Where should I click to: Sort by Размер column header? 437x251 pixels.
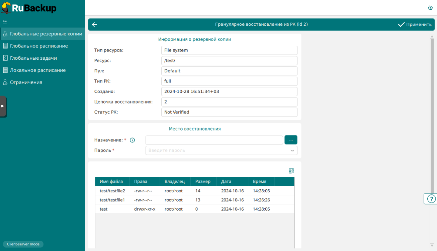click(x=203, y=182)
